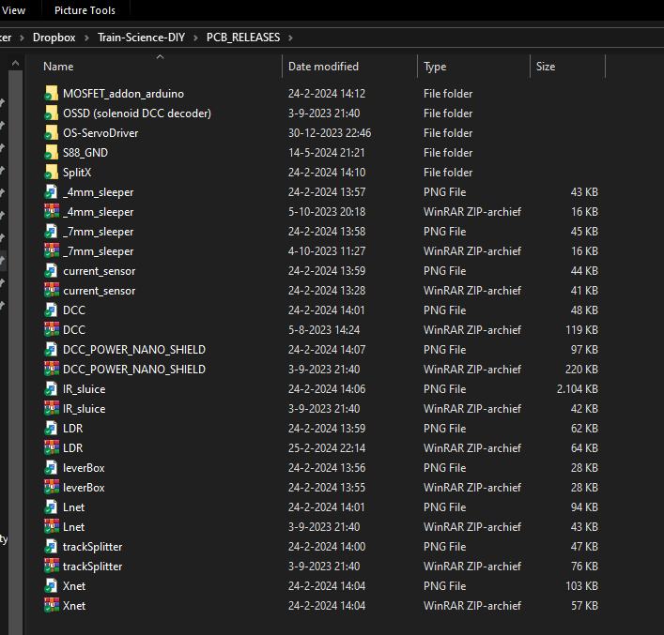Click the _4mm_sleeper PNG file icon
This screenshot has height=635, width=664.
coord(52,192)
